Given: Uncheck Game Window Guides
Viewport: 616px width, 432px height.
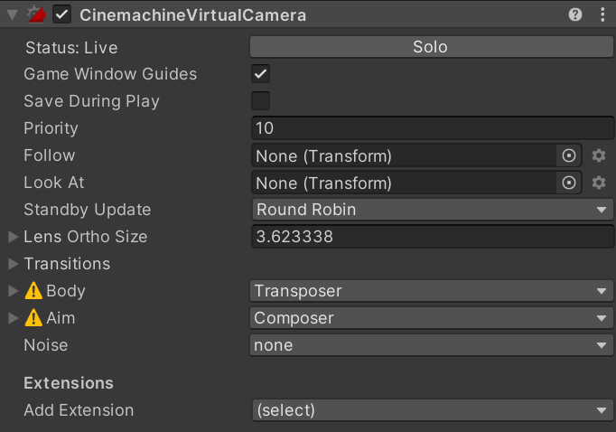Looking at the screenshot, I should [261, 74].
